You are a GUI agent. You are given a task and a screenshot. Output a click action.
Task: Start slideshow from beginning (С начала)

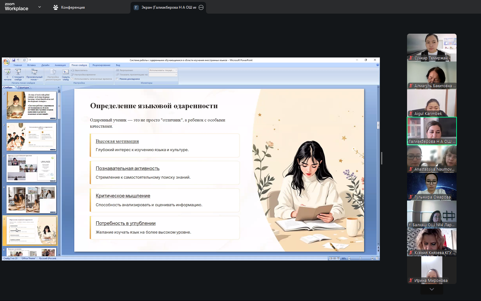click(7, 74)
